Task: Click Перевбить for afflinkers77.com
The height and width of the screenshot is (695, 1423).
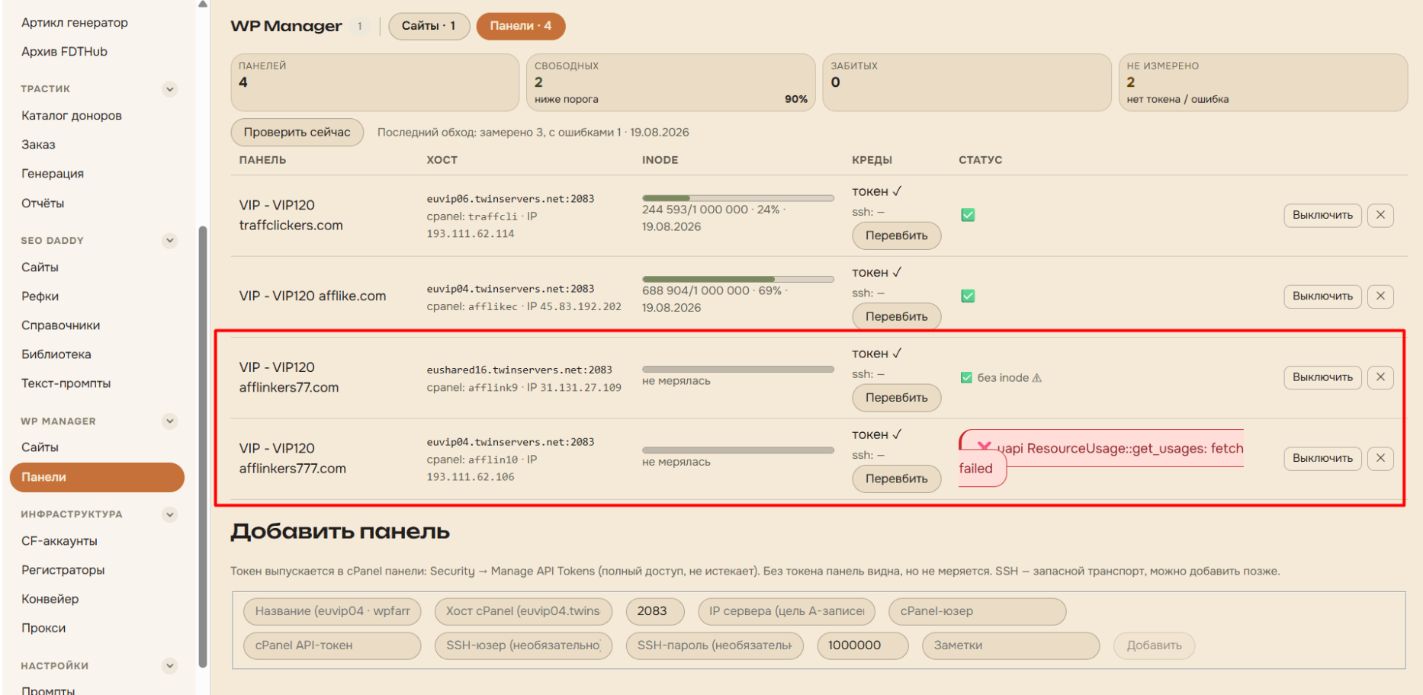Action: (x=896, y=398)
